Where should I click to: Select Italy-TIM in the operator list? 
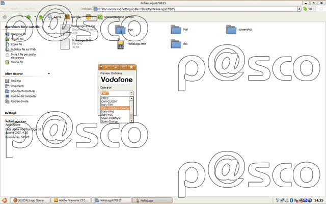tap(116, 105)
